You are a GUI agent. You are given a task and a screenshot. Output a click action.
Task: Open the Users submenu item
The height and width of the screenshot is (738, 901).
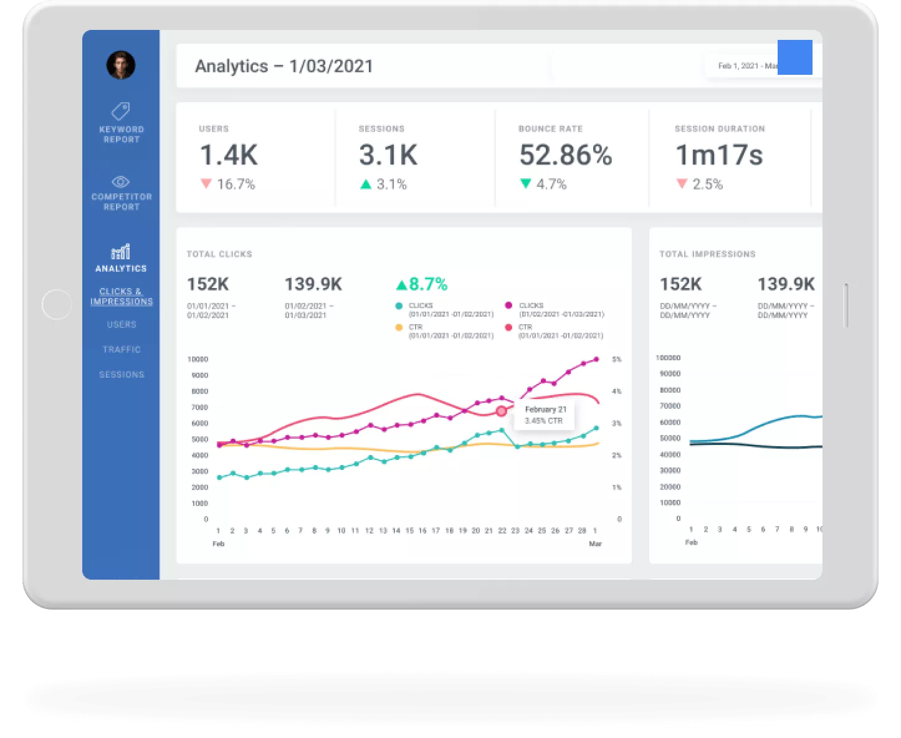[122, 325]
